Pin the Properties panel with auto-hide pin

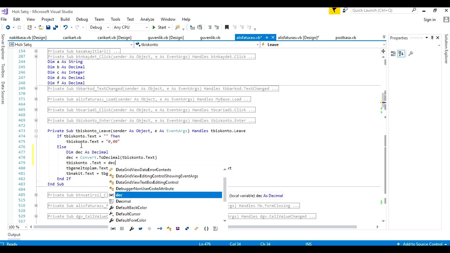click(x=432, y=38)
